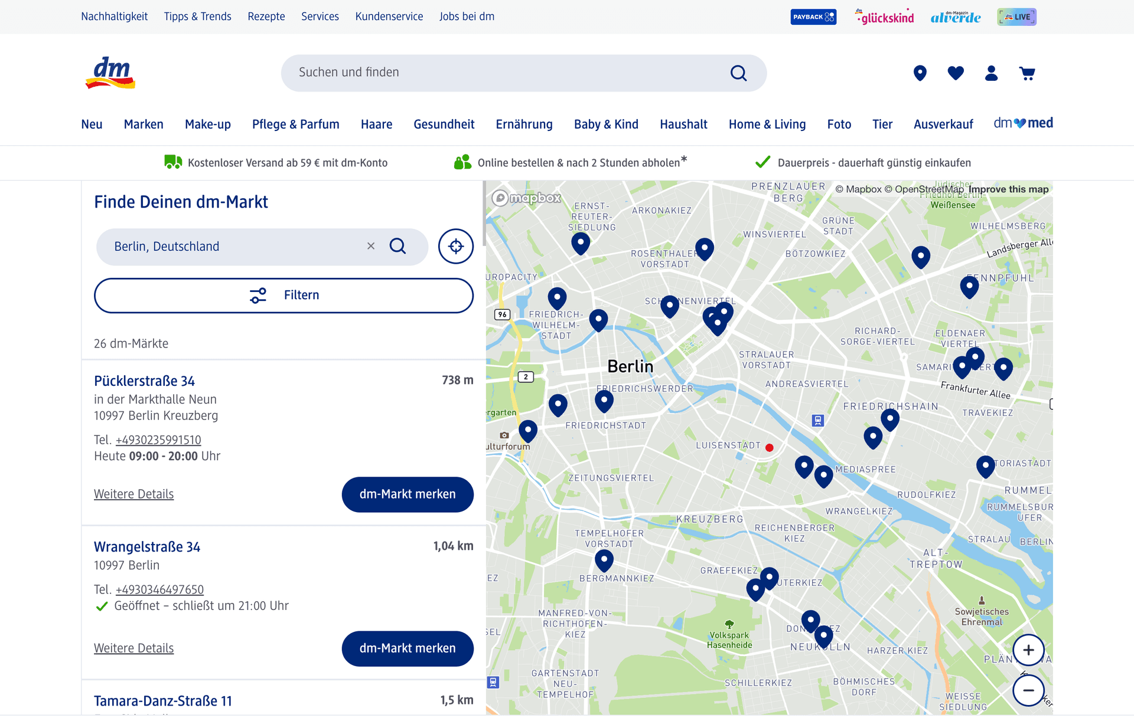Click dm-Markt merken for Wrangelstraße 34
This screenshot has width=1134, height=728.
coord(407,648)
